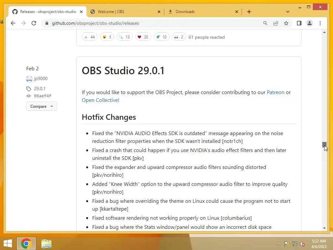Toggle the heart reaction with 20
This screenshot has height=250, width=333.
point(143,37)
